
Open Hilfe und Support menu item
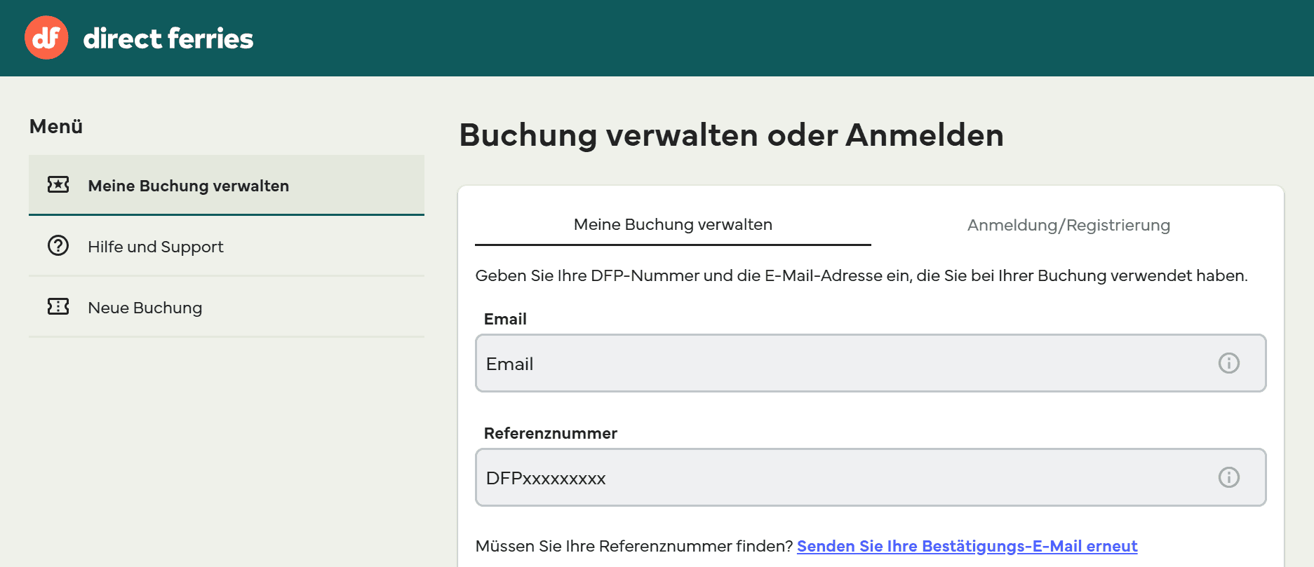227,246
